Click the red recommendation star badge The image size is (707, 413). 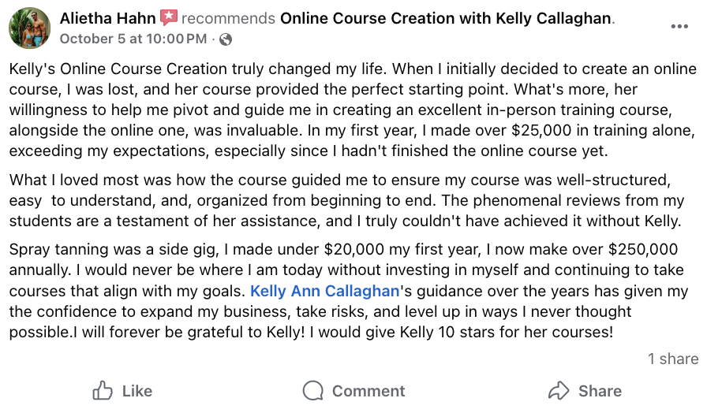pos(169,17)
